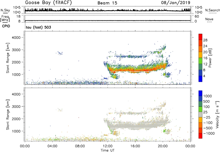Image resolution: width=220 pixels, height=152 pixels.
Task: Click the 'Velocity [m s-1]' color bar title
Action: point(217,114)
